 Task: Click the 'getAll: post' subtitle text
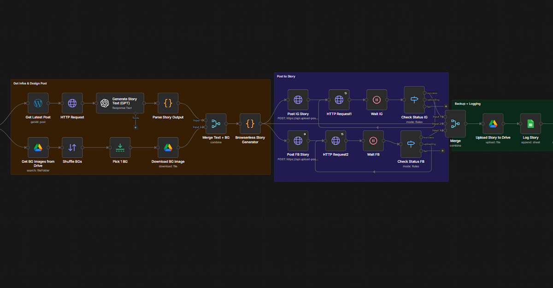click(x=38, y=122)
